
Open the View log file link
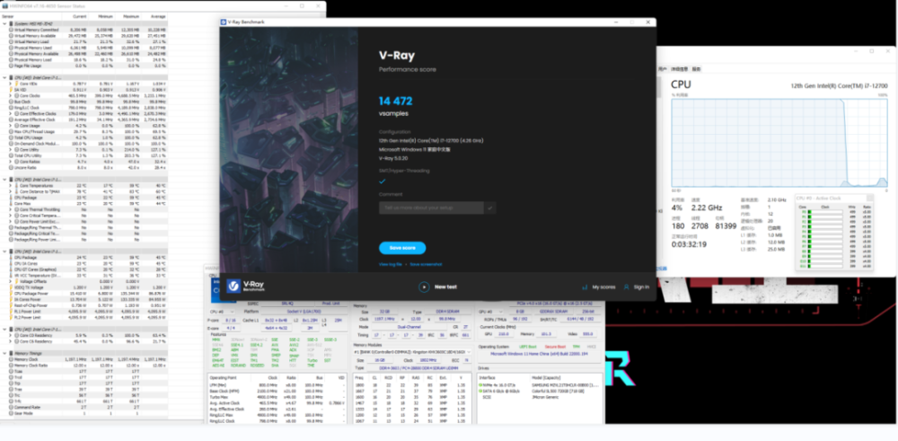[x=391, y=264]
